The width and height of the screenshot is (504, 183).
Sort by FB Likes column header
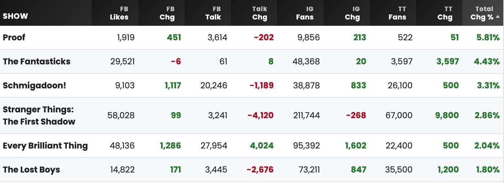point(119,13)
